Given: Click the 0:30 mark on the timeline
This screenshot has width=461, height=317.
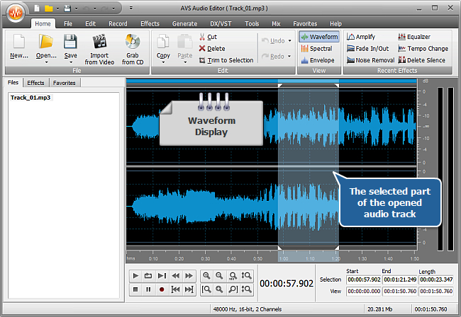Looking at the screenshot, I should [x=205, y=259].
